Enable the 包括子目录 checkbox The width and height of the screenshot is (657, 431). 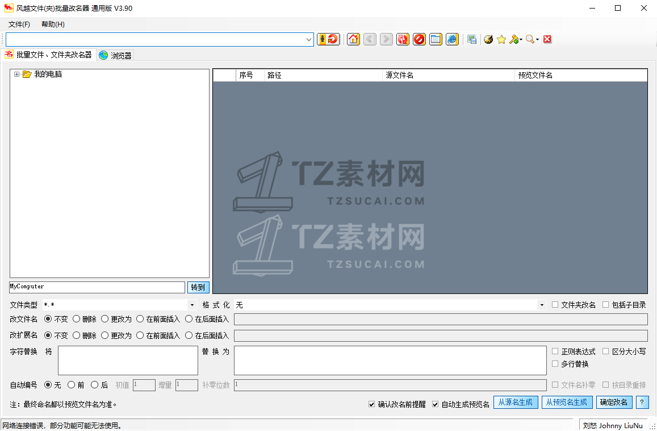pos(605,305)
